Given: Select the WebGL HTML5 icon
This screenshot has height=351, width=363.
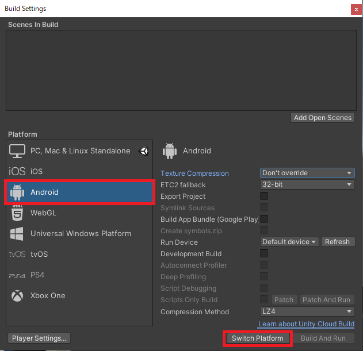Looking at the screenshot, I should coord(17,213).
